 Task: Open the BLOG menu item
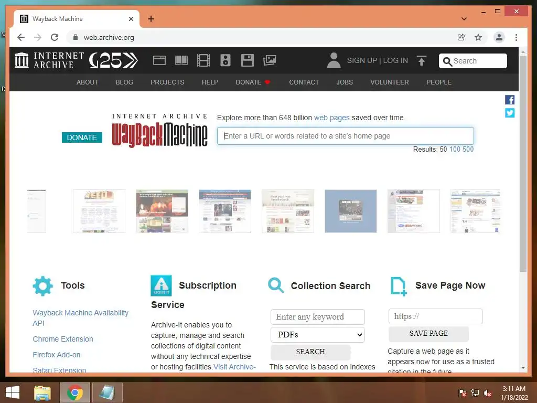(124, 82)
